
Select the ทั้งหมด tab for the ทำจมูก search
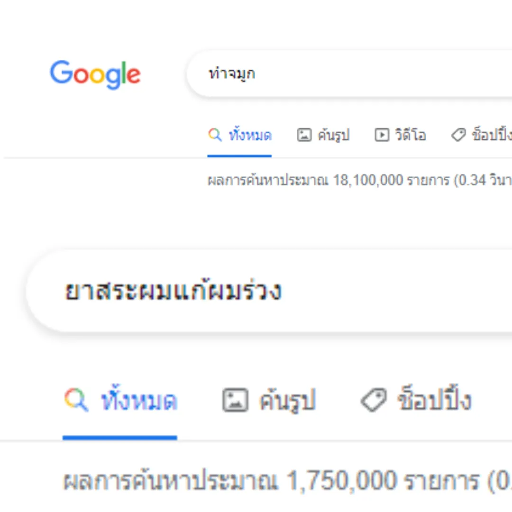(240, 135)
